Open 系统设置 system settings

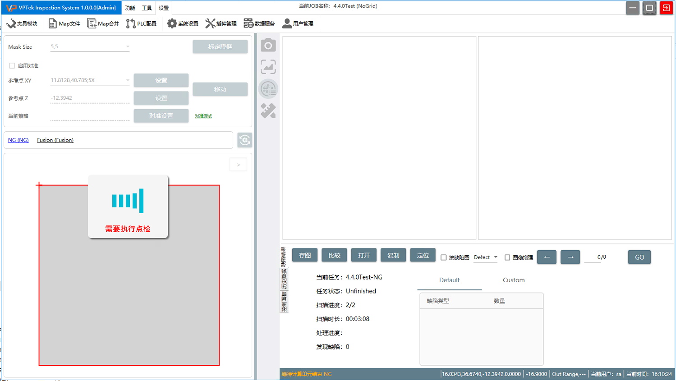(x=183, y=23)
